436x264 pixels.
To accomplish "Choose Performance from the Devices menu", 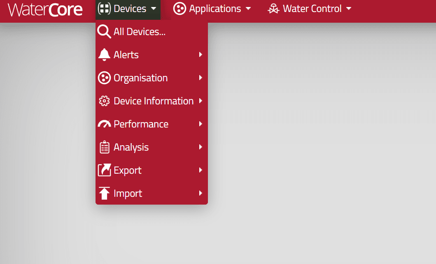I will point(141,124).
